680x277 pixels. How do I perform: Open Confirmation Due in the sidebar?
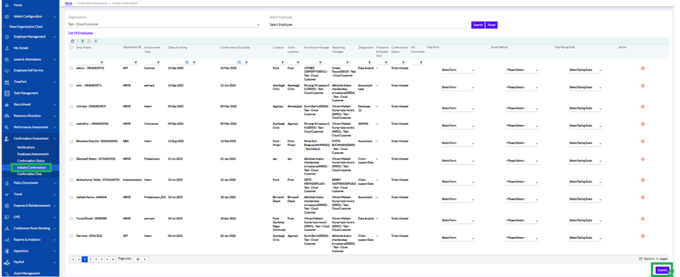coord(30,174)
